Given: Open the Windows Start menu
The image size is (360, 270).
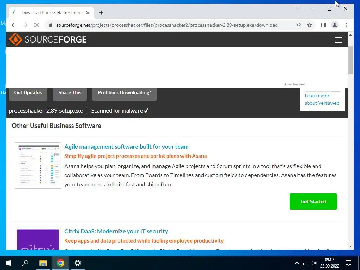Looking at the screenshot, I should pos(8,263).
